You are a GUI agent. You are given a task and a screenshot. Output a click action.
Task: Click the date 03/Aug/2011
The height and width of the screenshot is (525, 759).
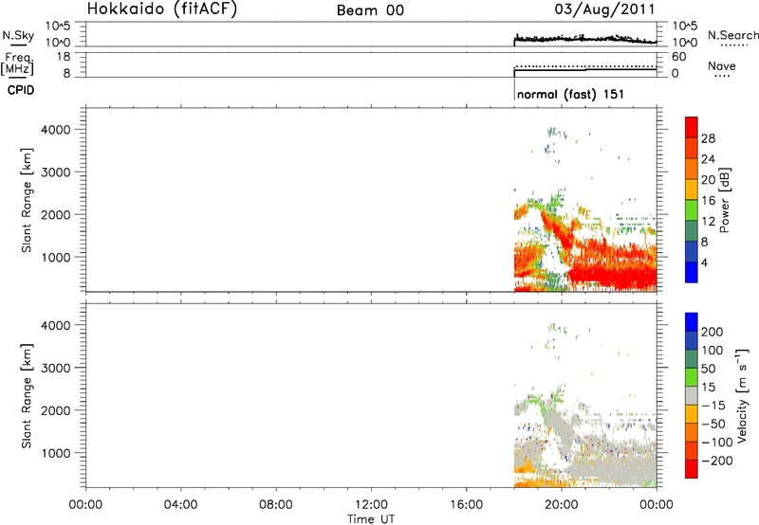[x=604, y=9]
